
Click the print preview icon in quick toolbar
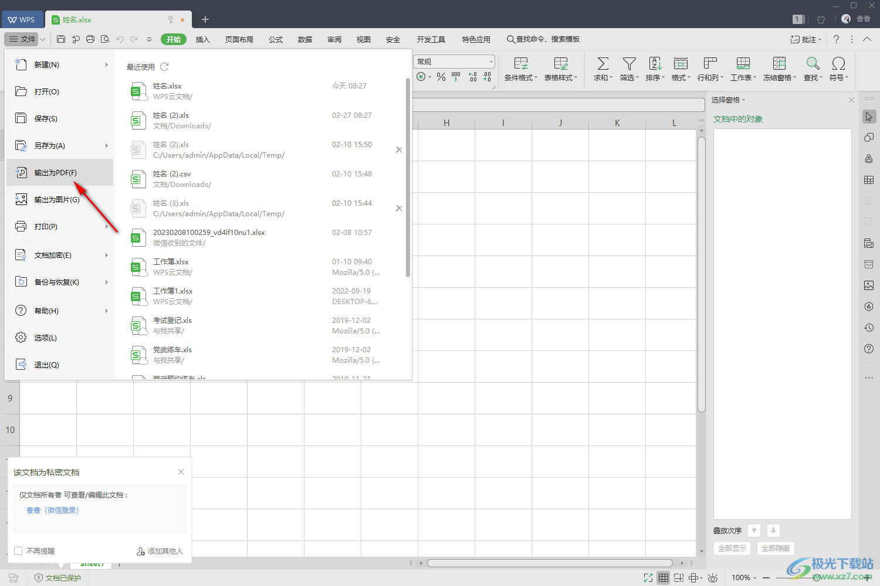tap(105, 39)
